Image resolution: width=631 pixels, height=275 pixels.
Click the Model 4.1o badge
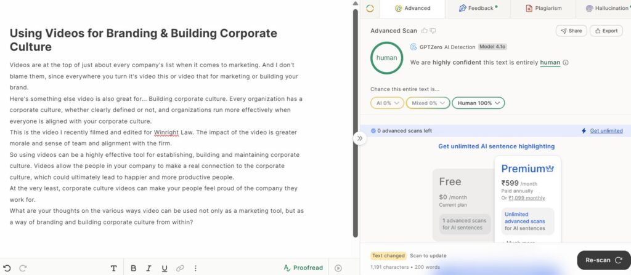pos(492,47)
